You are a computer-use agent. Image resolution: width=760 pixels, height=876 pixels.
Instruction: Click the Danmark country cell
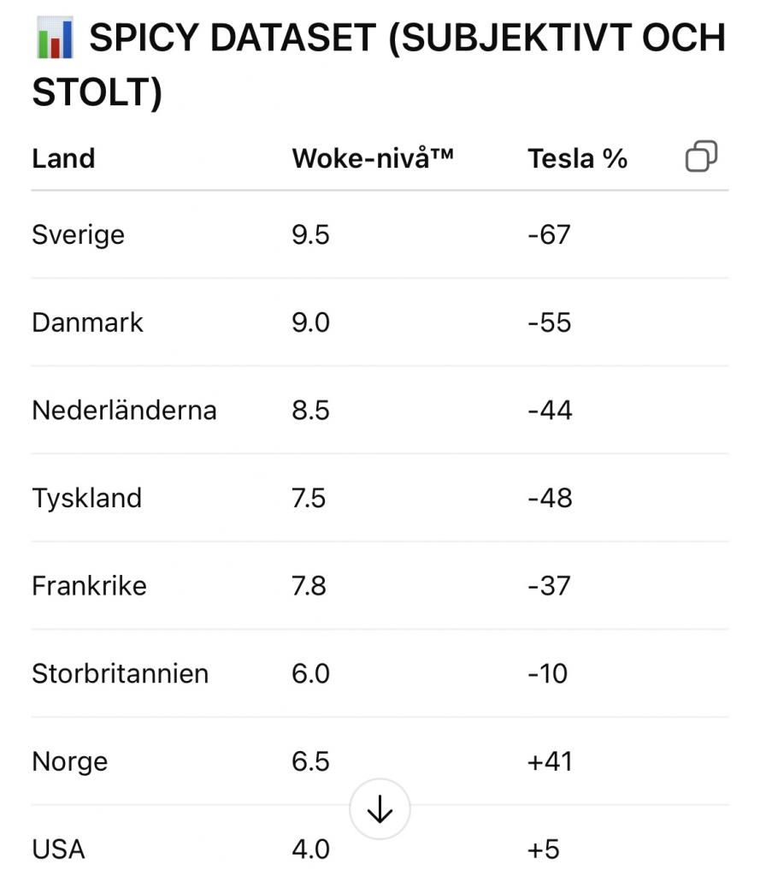[87, 323]
